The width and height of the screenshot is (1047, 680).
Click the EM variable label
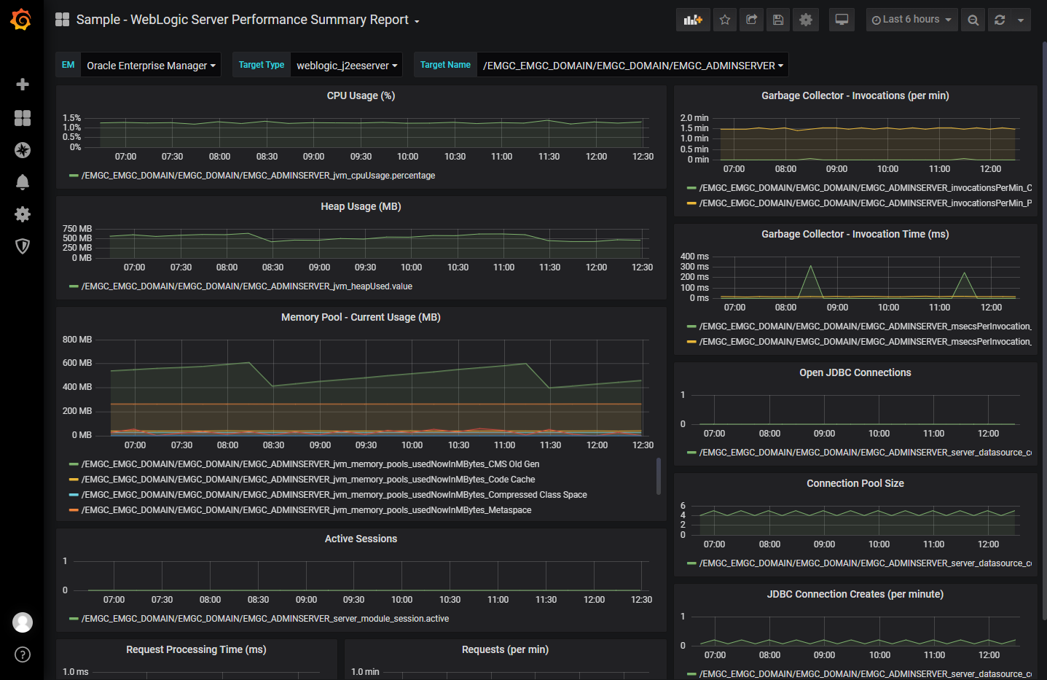(x=68, y=65)
